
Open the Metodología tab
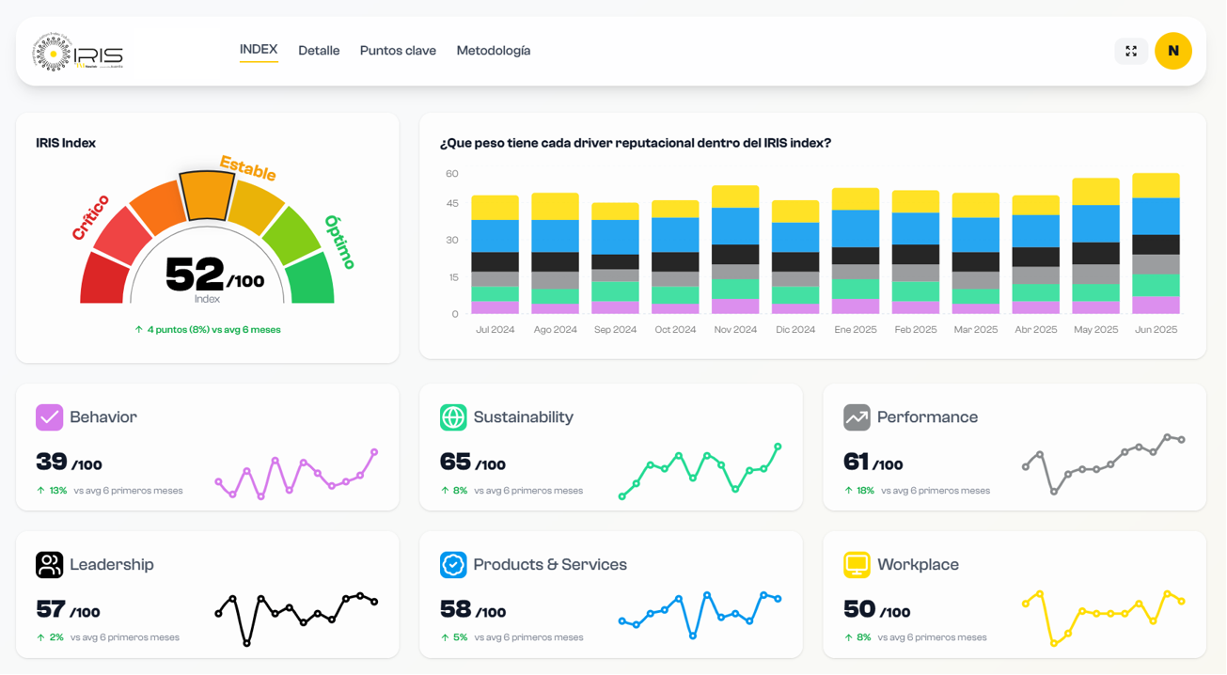[x=493, y=51]
